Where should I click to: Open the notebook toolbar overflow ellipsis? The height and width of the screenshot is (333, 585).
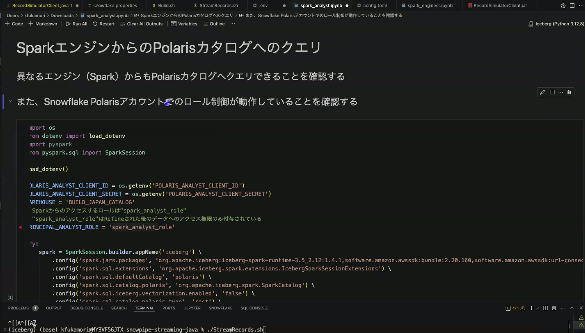tap(232, 24)
